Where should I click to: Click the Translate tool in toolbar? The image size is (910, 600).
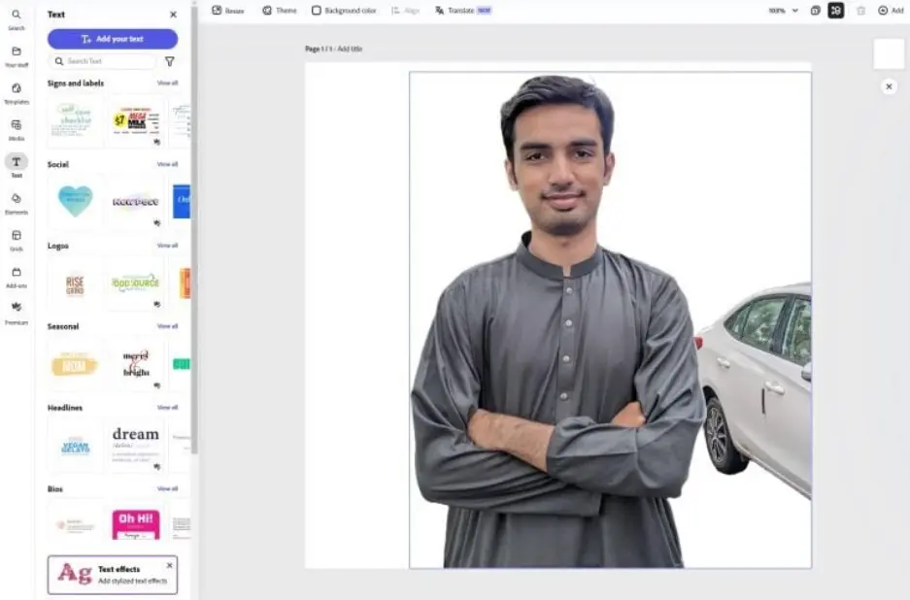(455, 11)
